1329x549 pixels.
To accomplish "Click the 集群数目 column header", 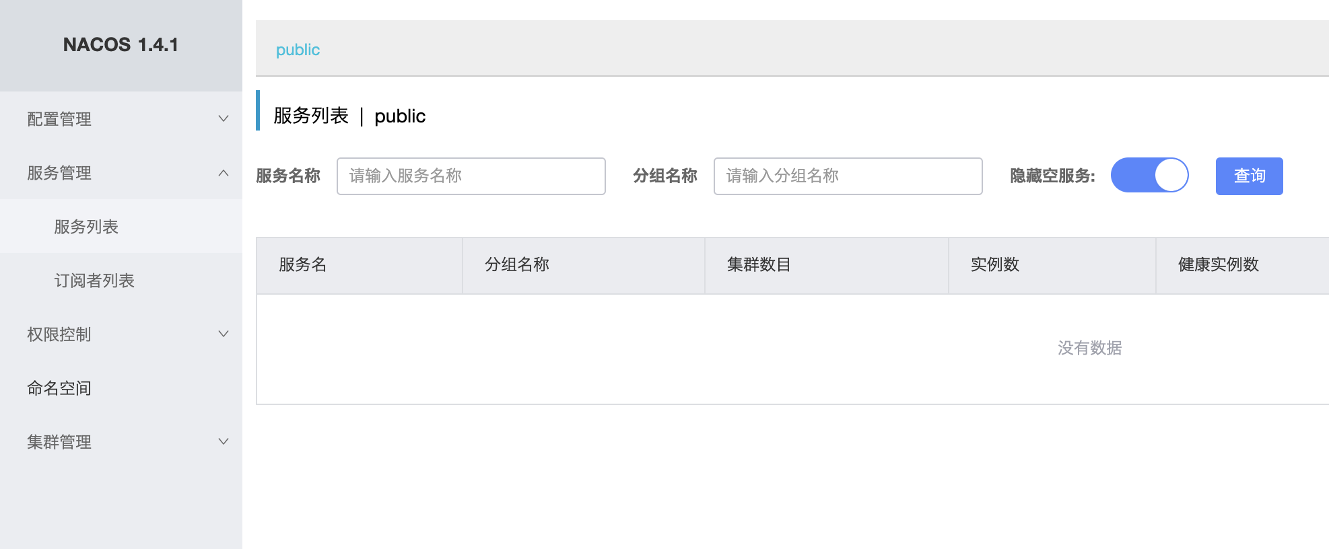I will 759,265.
